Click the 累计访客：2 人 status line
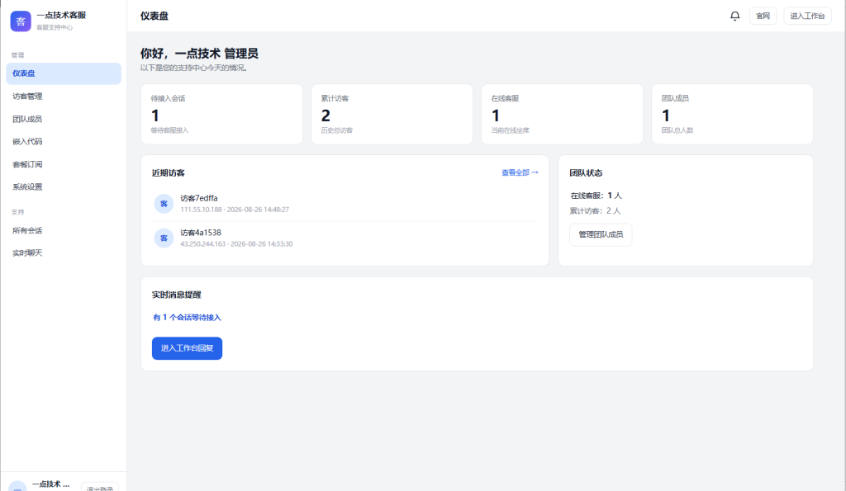Image resolution: width=846 pixels, height=491 pixels. pyautogui.click(x=595, y=210)
